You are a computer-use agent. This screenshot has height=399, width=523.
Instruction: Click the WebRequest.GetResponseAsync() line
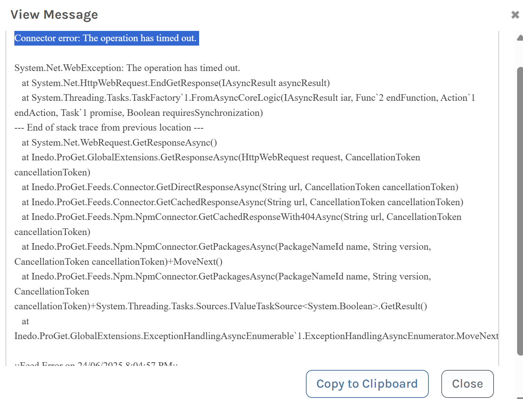[119, 143]
